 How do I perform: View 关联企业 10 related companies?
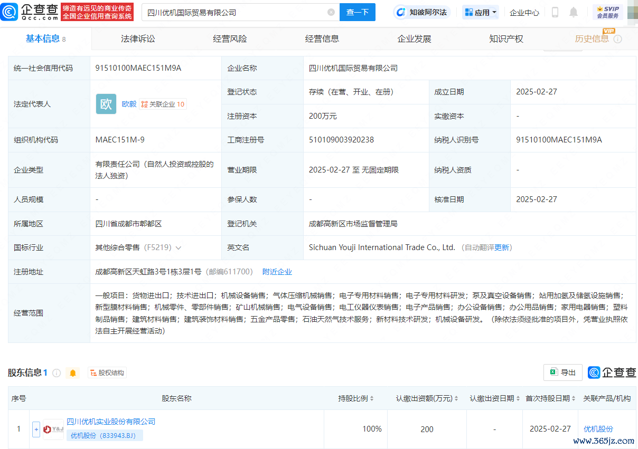click(x=163, y=104)
